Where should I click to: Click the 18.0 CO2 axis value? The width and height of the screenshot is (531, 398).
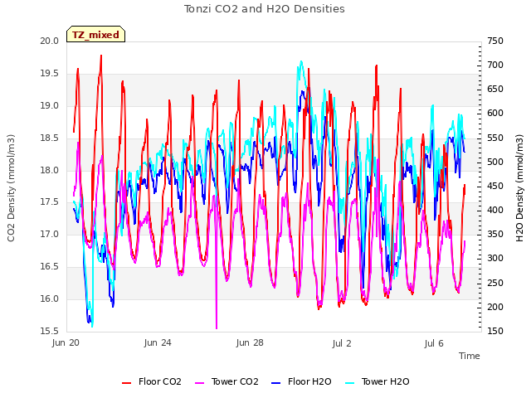pos(50,170)
